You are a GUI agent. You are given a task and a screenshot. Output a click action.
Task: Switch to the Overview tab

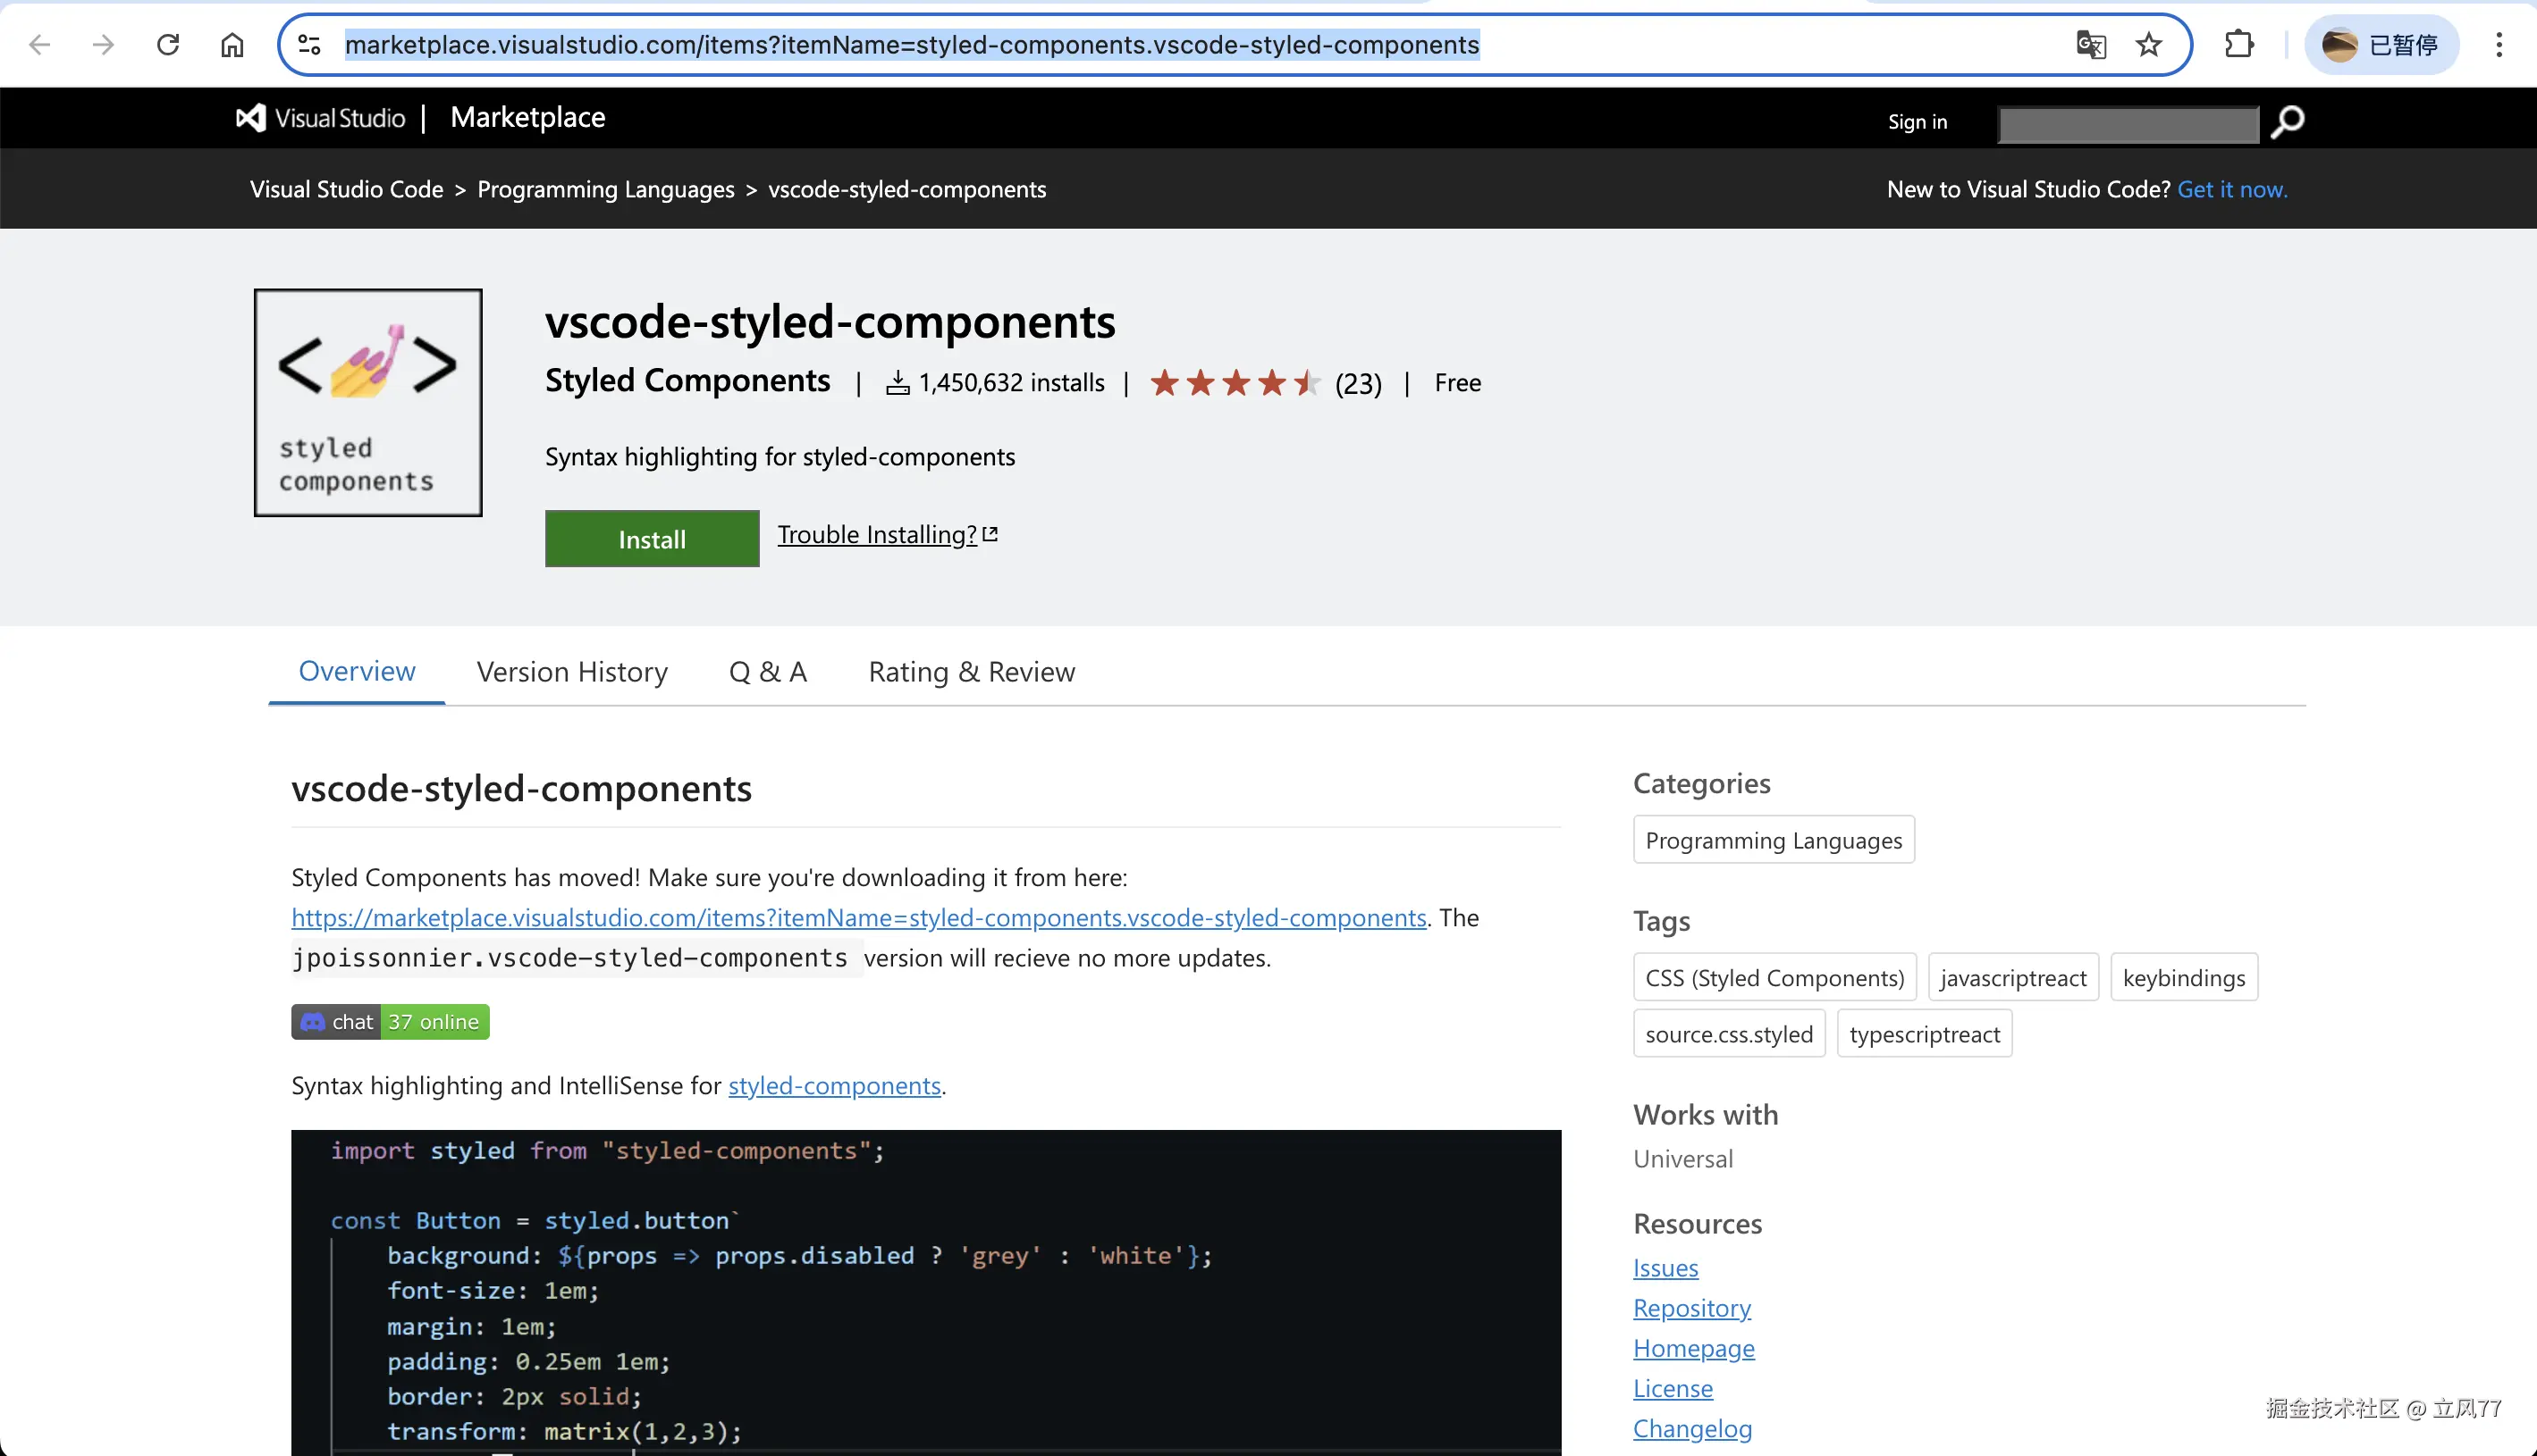click(x=358, y=671)
